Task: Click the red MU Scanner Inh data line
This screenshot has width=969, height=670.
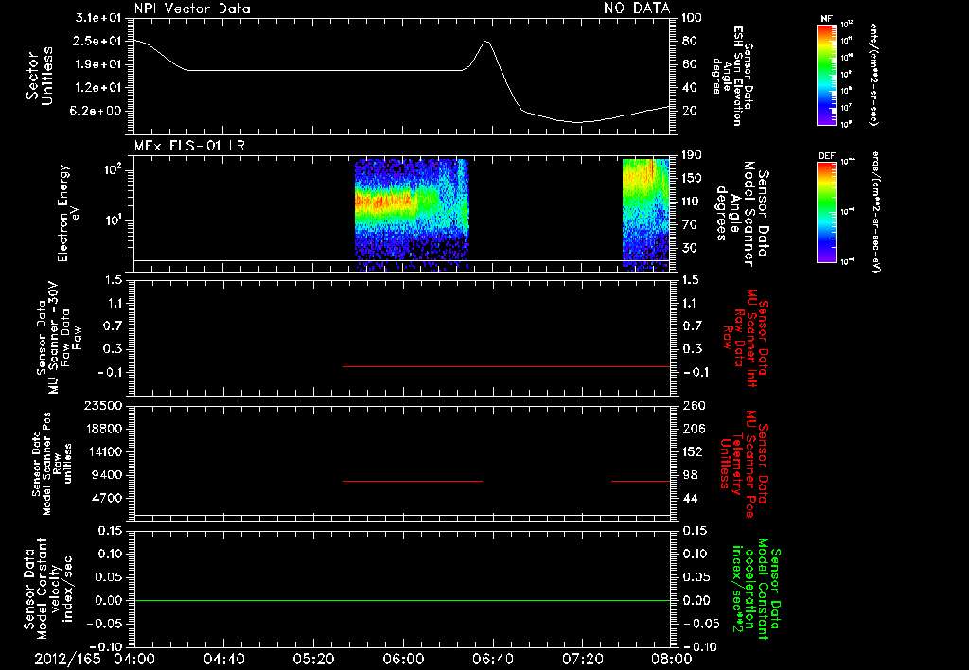Action: click(x=506, y=366)
